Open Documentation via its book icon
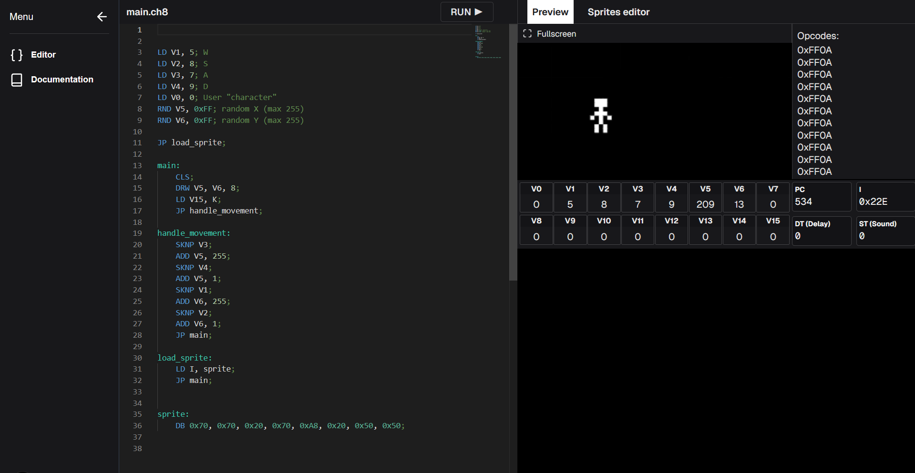The height and width of the screenshot is (473, 915). coord(17,80)
